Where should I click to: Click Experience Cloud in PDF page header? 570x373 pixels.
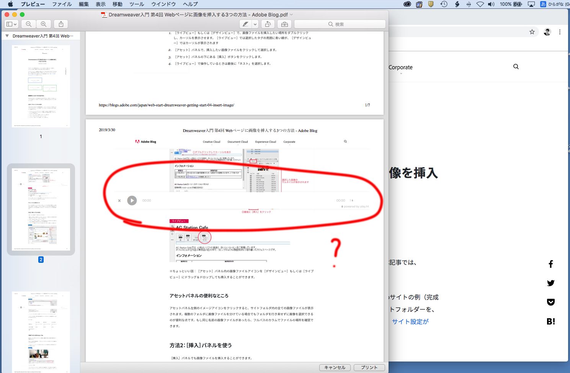(266, 142)
